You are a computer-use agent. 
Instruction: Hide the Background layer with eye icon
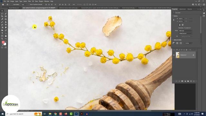(174, 55)
